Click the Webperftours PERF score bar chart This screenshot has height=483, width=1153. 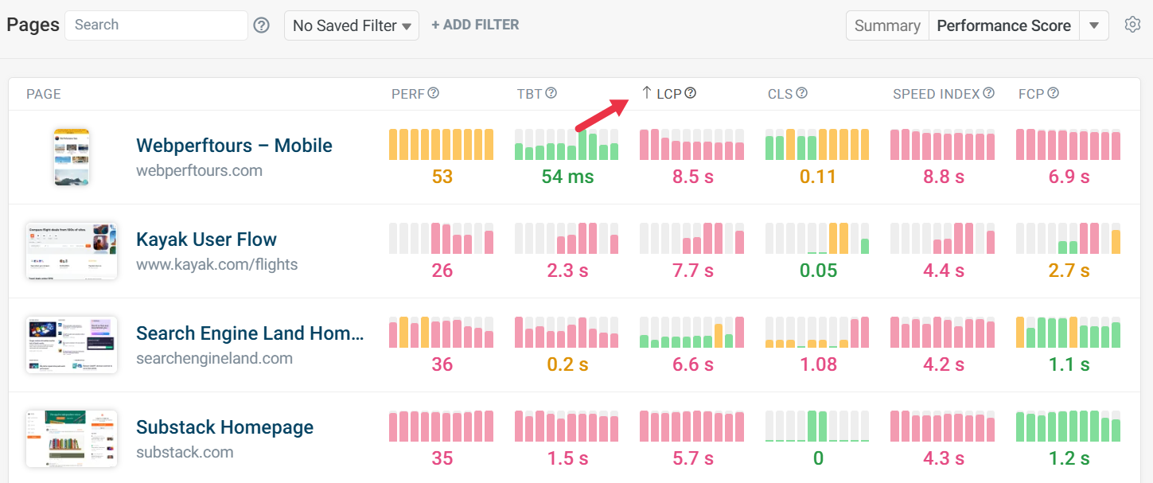[x=441, y=145]
